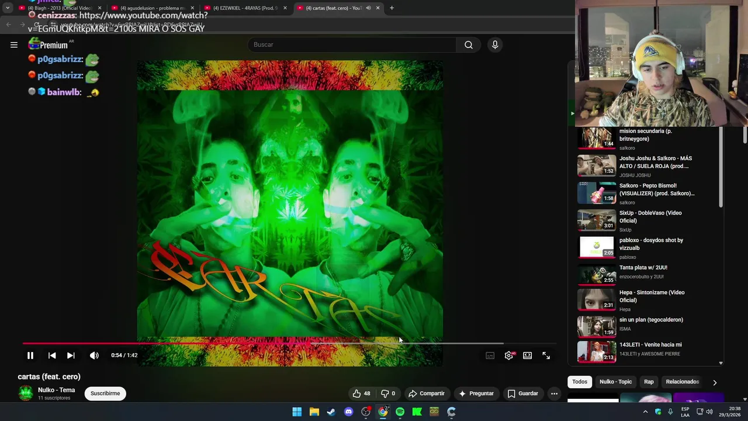
Task: Click the Preguntar button
Action: coord(476,394)
